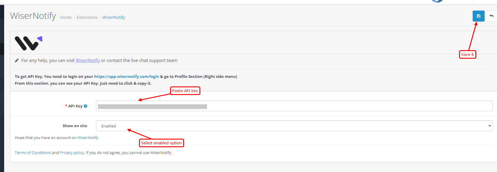Click the back arrow button beside Save
Viewport: 497px width, 172px height.
[x=491, y=16]
